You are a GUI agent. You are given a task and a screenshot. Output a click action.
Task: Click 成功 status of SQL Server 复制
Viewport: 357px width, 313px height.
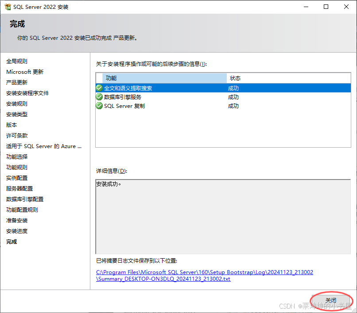pos(233,106)
